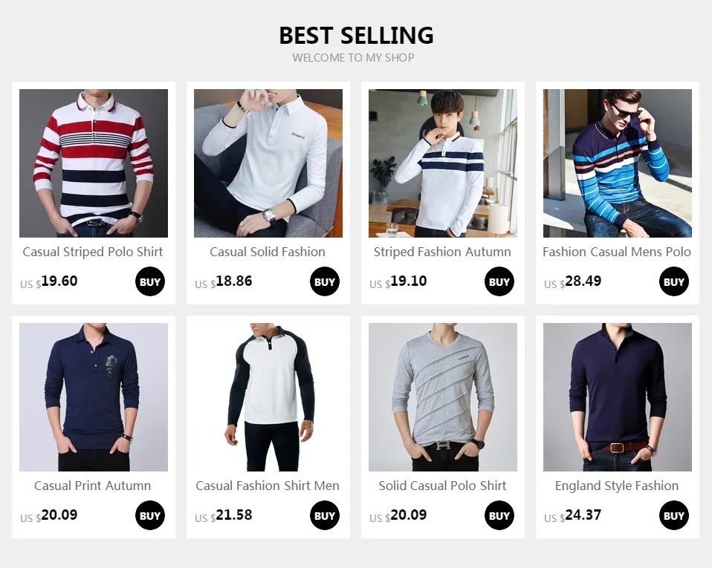Open the Casual Striped Polo Shirt title link
This screenshot has width=712, height=568.
tap(93, 252)
